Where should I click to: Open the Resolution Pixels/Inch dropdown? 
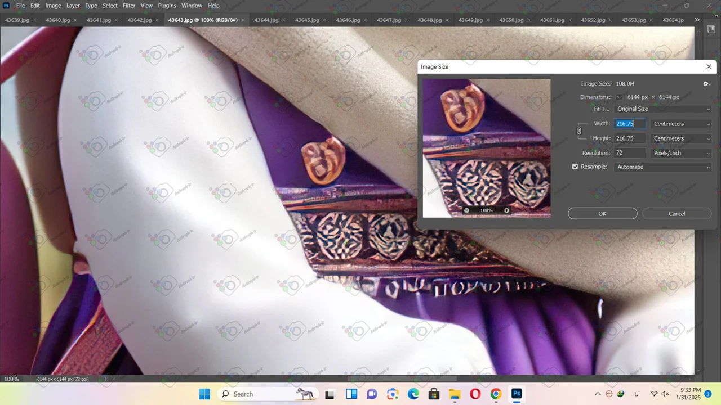pos(681,153)
